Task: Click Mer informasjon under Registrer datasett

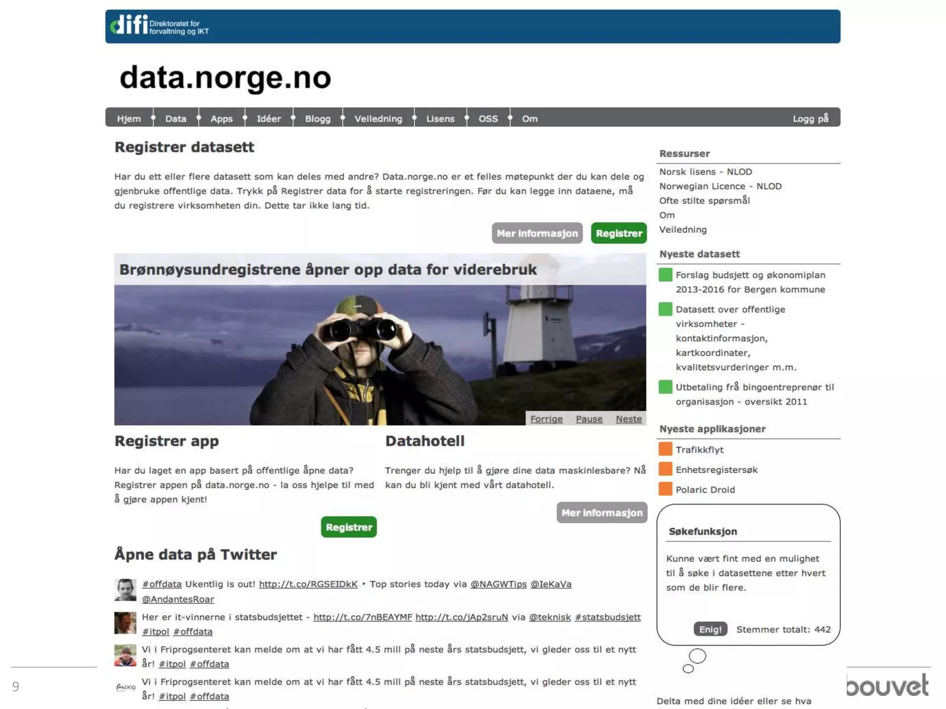Action: (537, 233)
